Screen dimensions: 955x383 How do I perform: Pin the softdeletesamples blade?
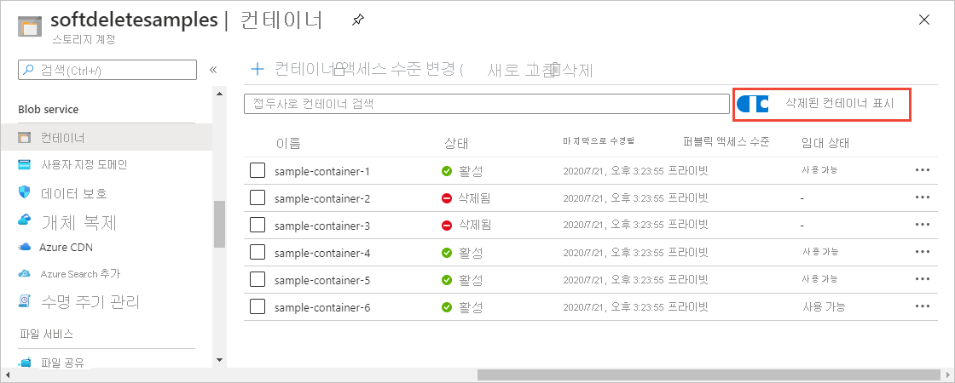coord(357,20)
